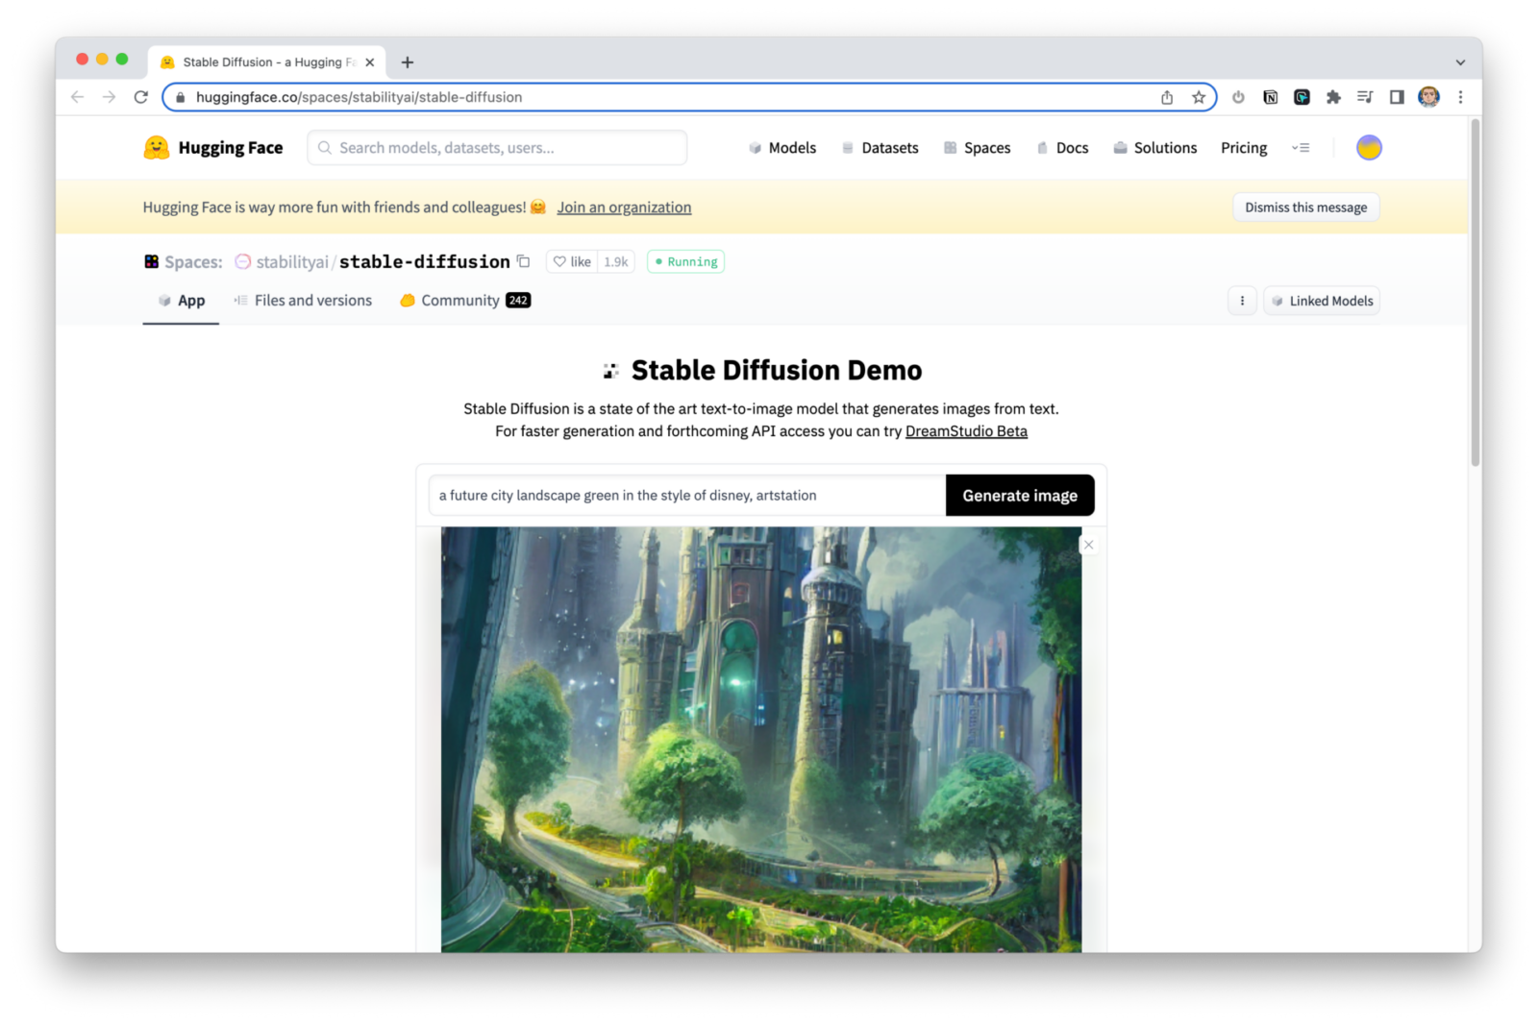Open the Notion extension icon
This screenshot has height=1026, width=1538.
point(1270,97)
